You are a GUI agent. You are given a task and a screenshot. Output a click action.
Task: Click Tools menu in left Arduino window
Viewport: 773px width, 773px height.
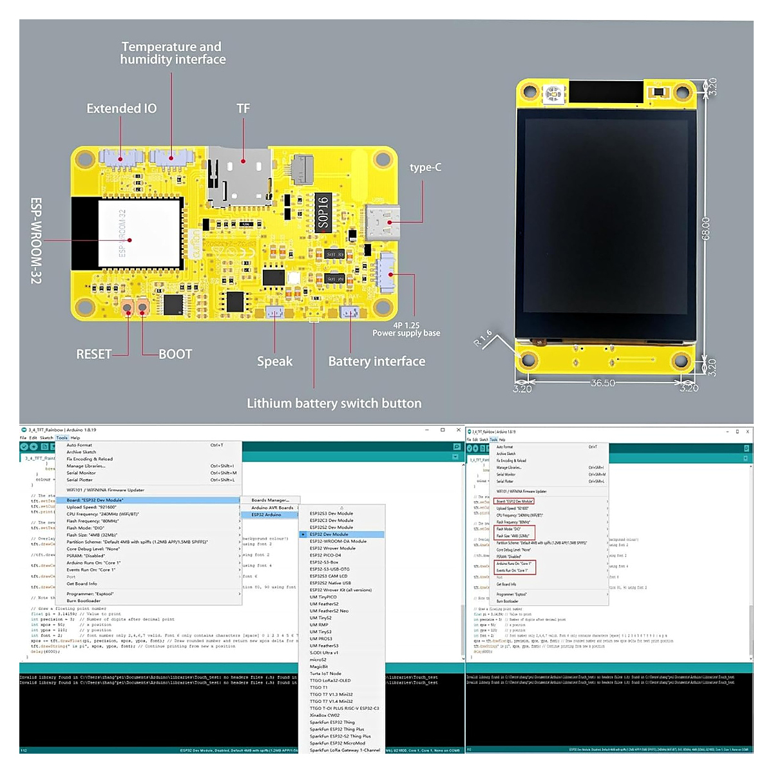tap(62, 437)
